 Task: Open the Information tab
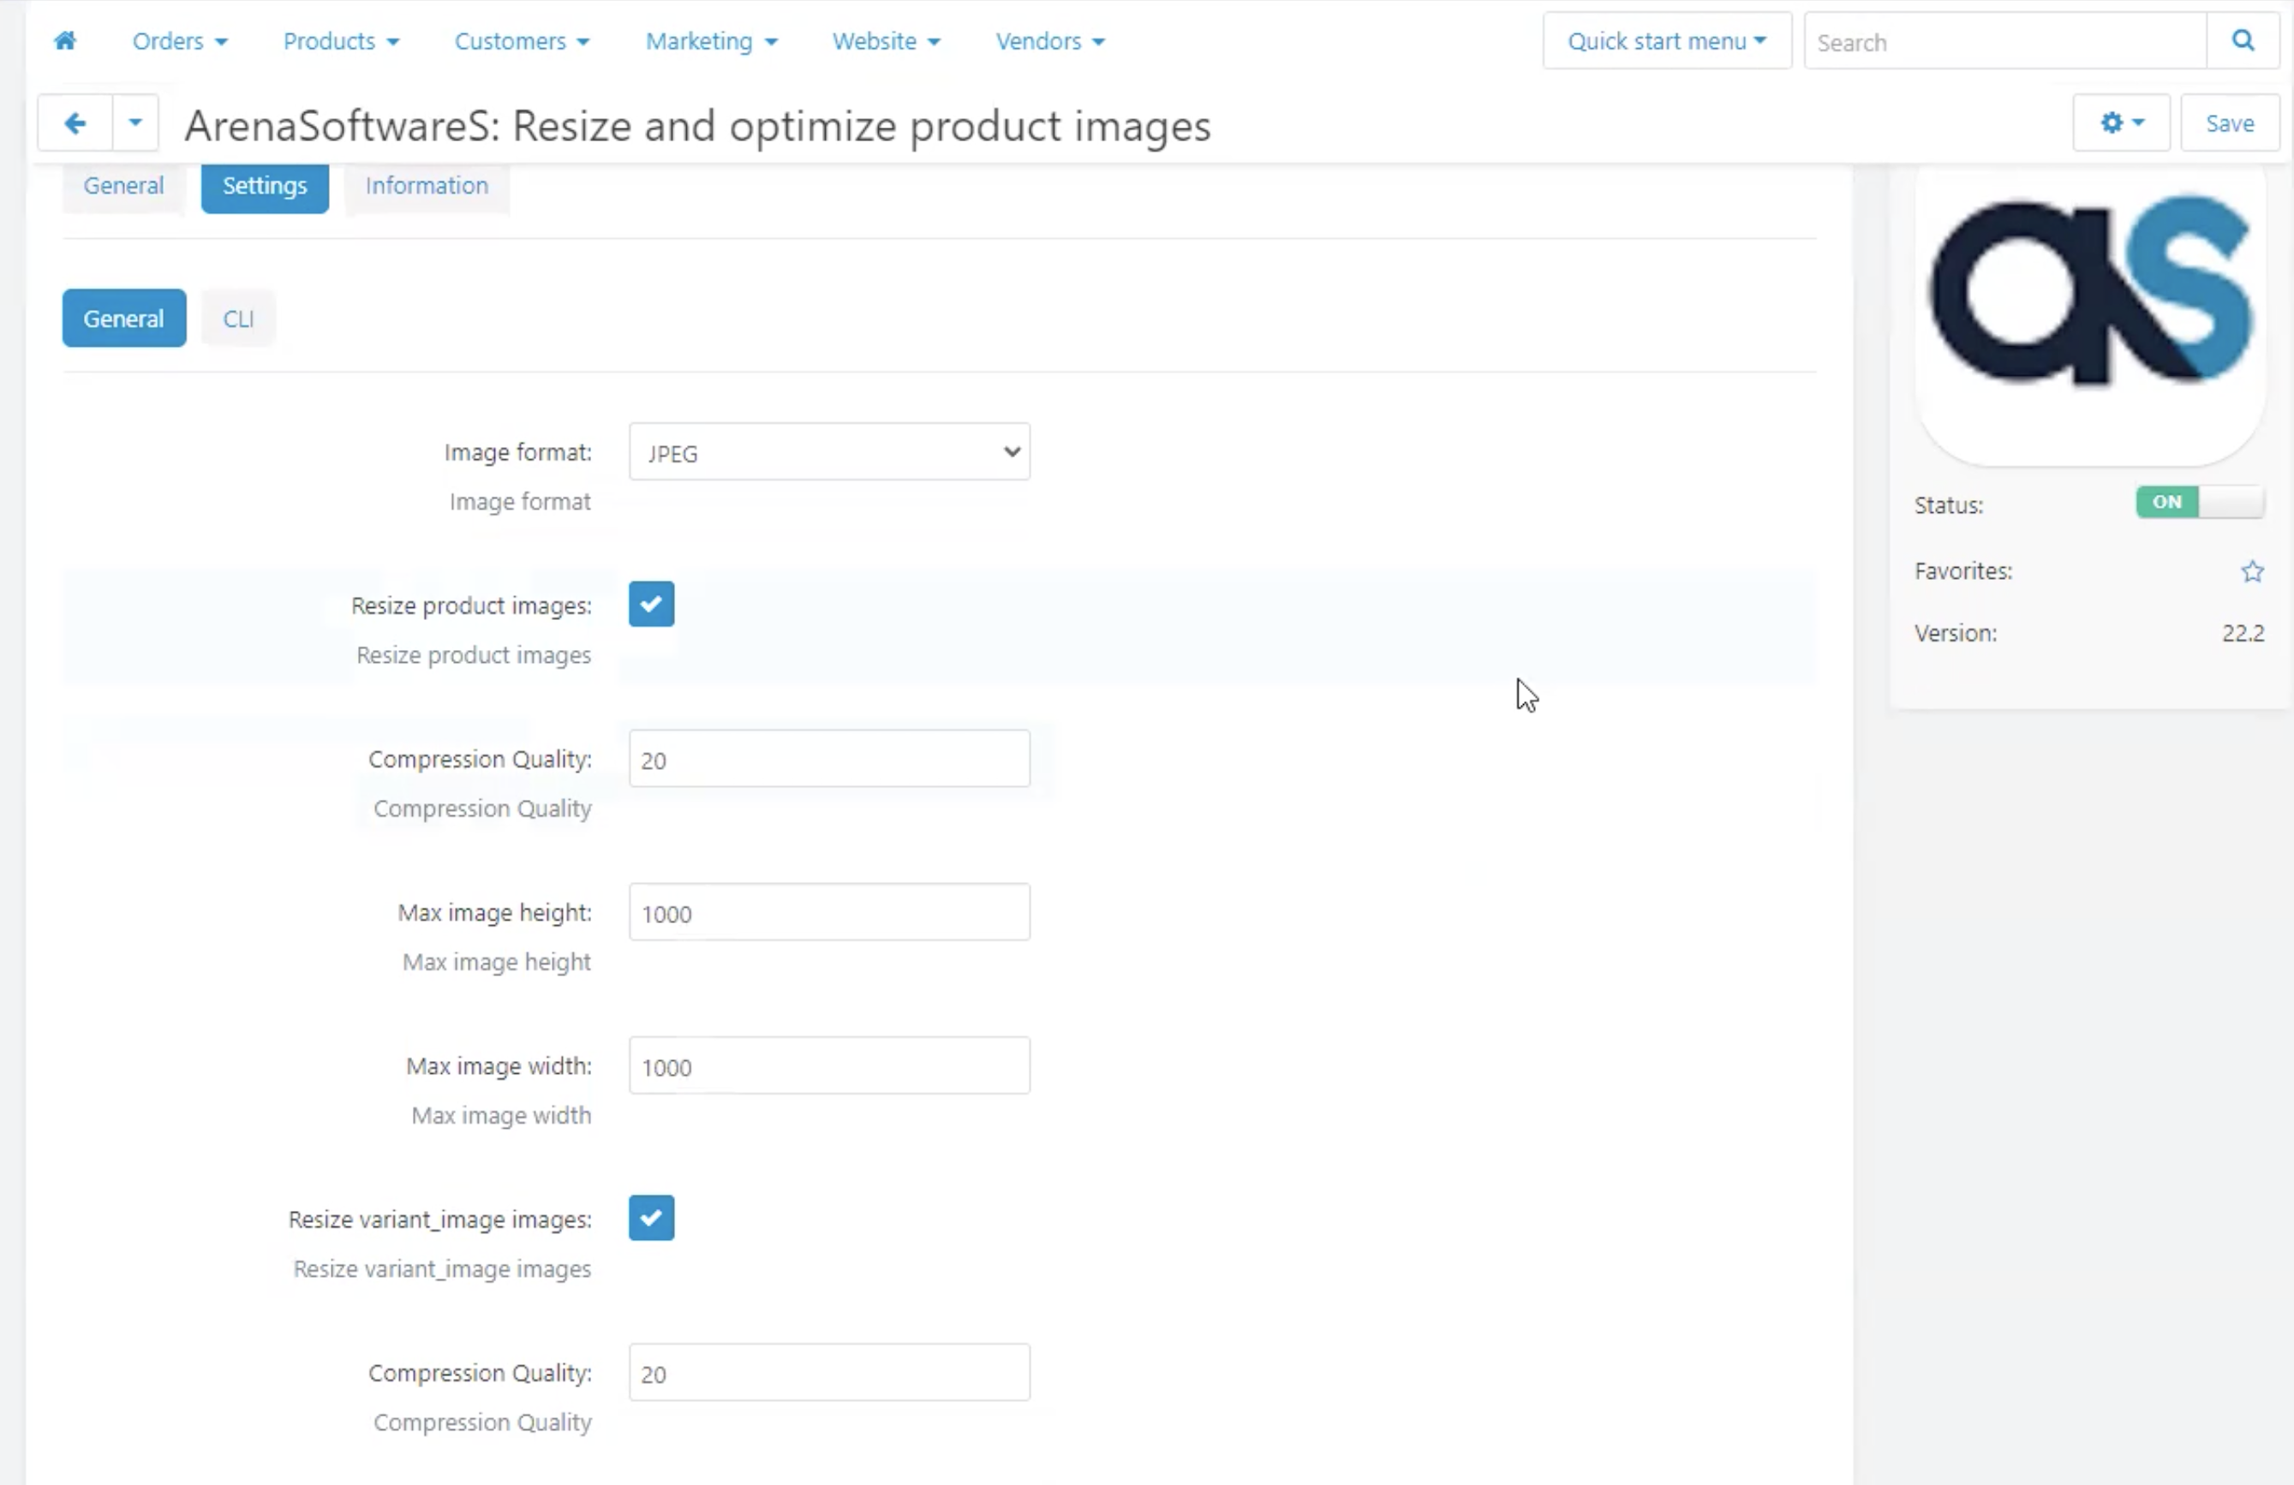click(x=426, y=186)
